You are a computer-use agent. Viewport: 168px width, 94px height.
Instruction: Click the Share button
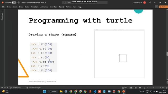point(163,7)
